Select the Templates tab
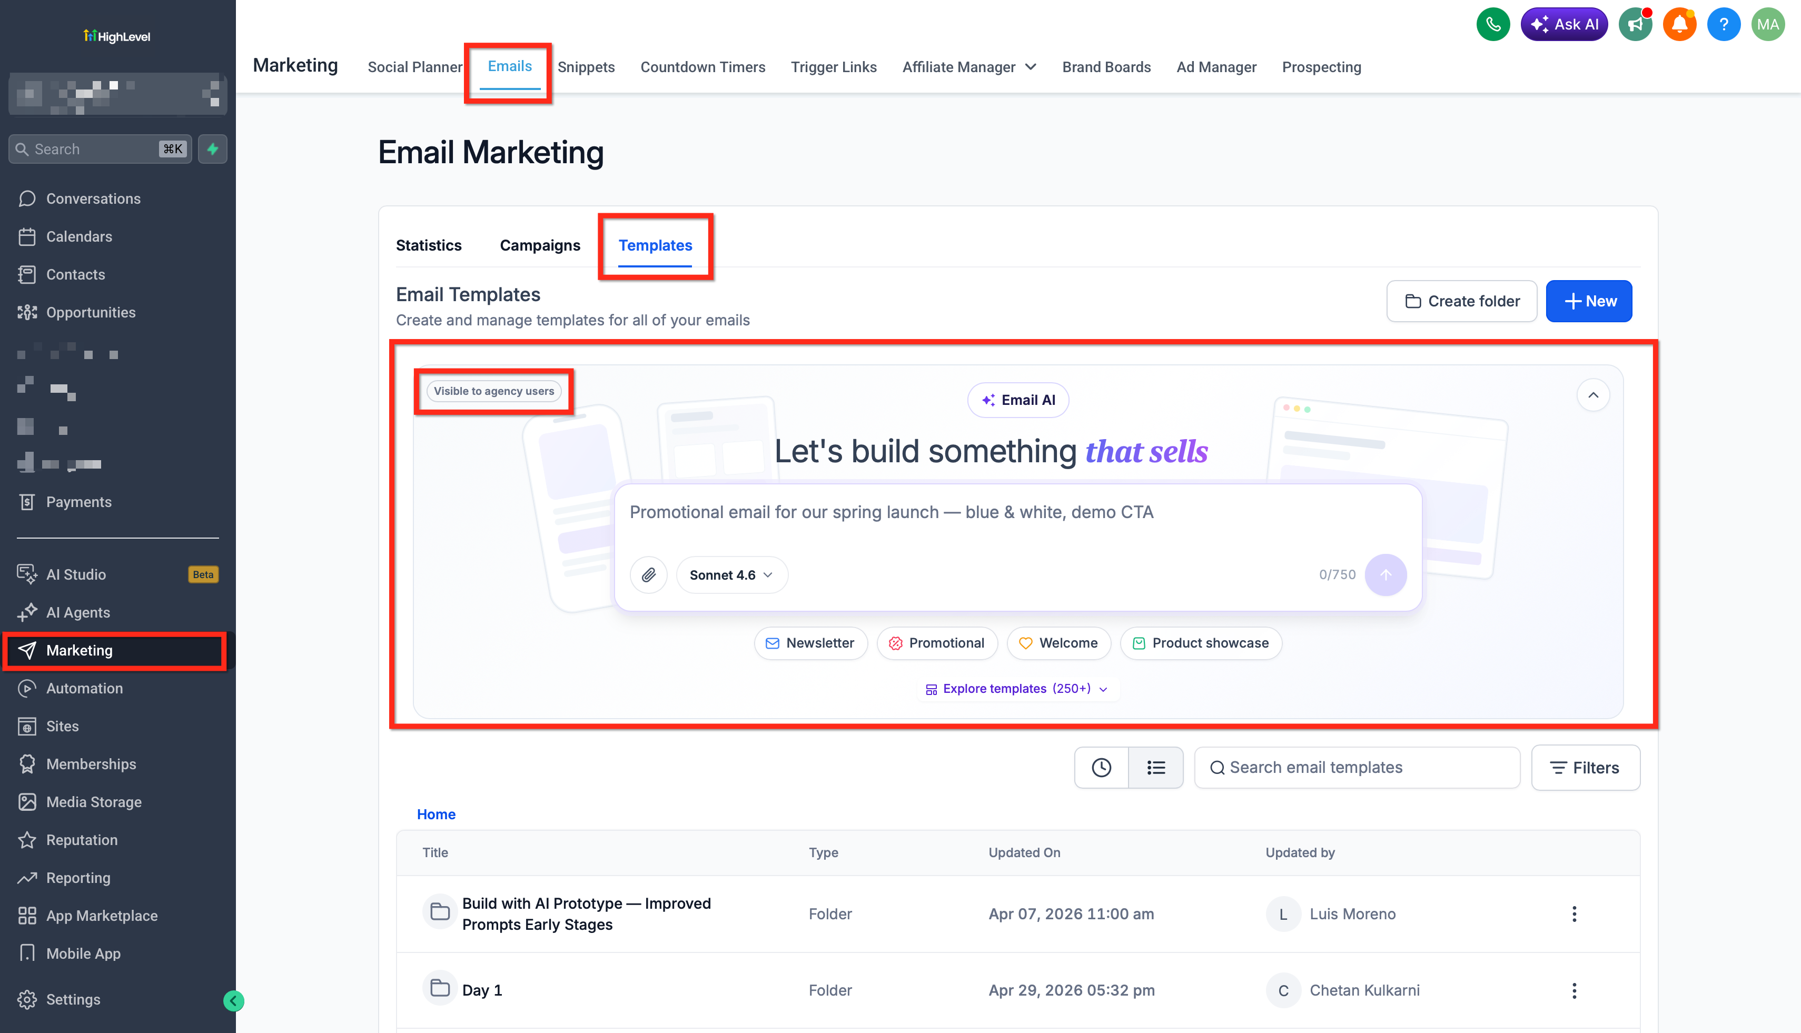Screen dimensions: 1801x1033 coord(655,245)
